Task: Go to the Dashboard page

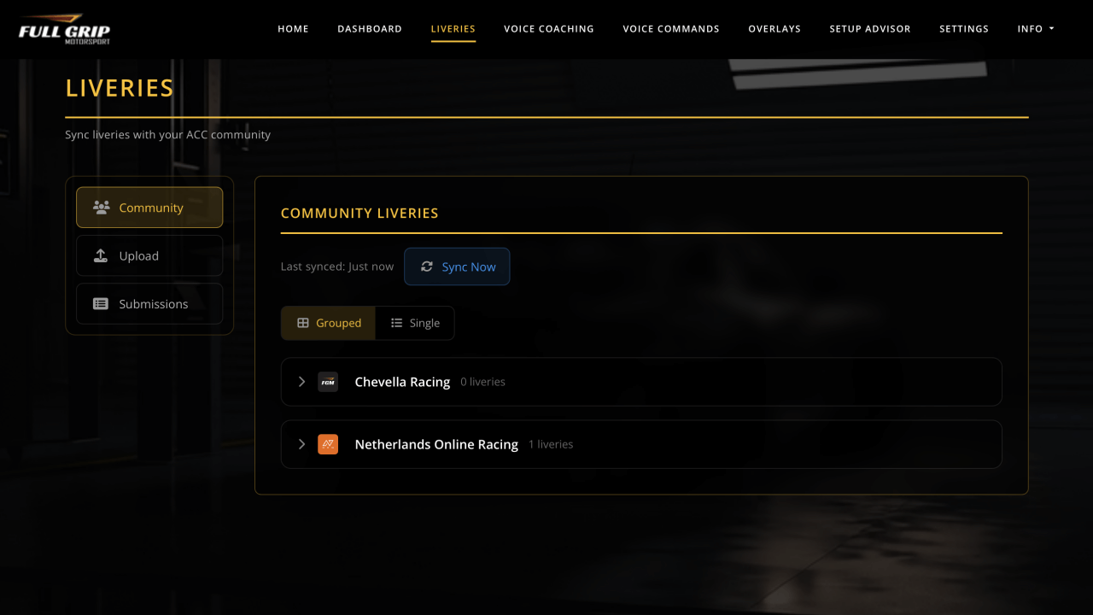Action: [x=369, y=29]
